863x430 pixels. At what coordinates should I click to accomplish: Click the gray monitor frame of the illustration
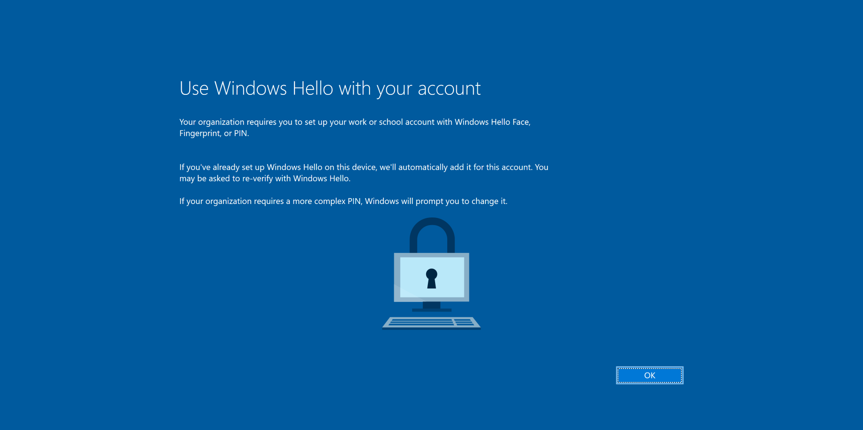click(397, 277)
